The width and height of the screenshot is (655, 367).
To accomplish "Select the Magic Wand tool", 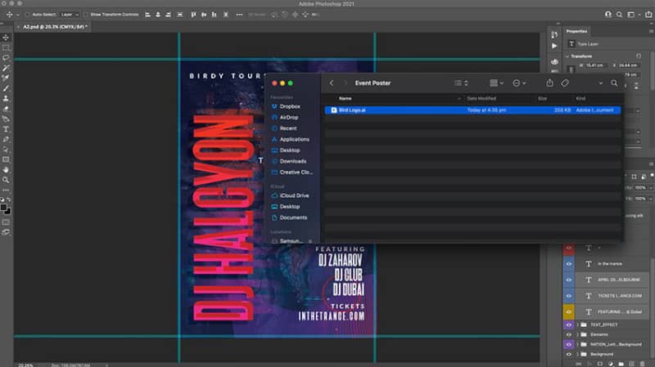I will [x=6, y=68].
